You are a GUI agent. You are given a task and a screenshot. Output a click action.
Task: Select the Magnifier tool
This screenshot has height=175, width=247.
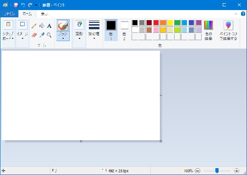click(49, 35)
